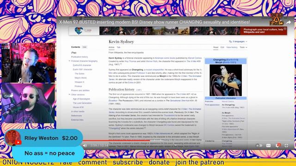Screen dimensions: 296x166
Task: Open Fictional character biography in Contents
Action: pos(84,61)
